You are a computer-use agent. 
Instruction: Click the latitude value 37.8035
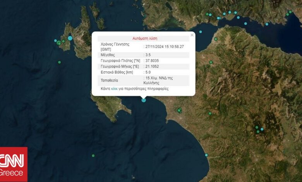(x=152, y=61)
